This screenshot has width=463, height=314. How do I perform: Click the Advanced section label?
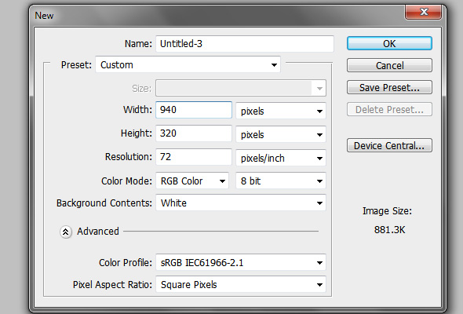point(98,232)
